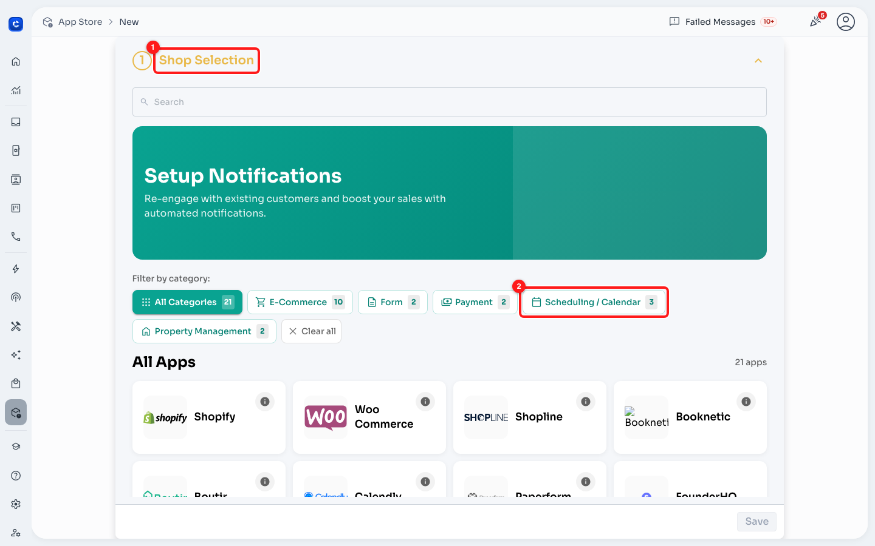Viewport: 875px width, 546px height.
Task: Open the kanban board icon in sidebar
Action: point(16,208)
